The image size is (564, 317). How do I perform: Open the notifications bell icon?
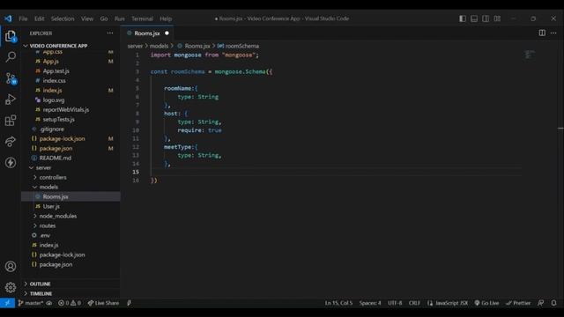pos(554,303)
